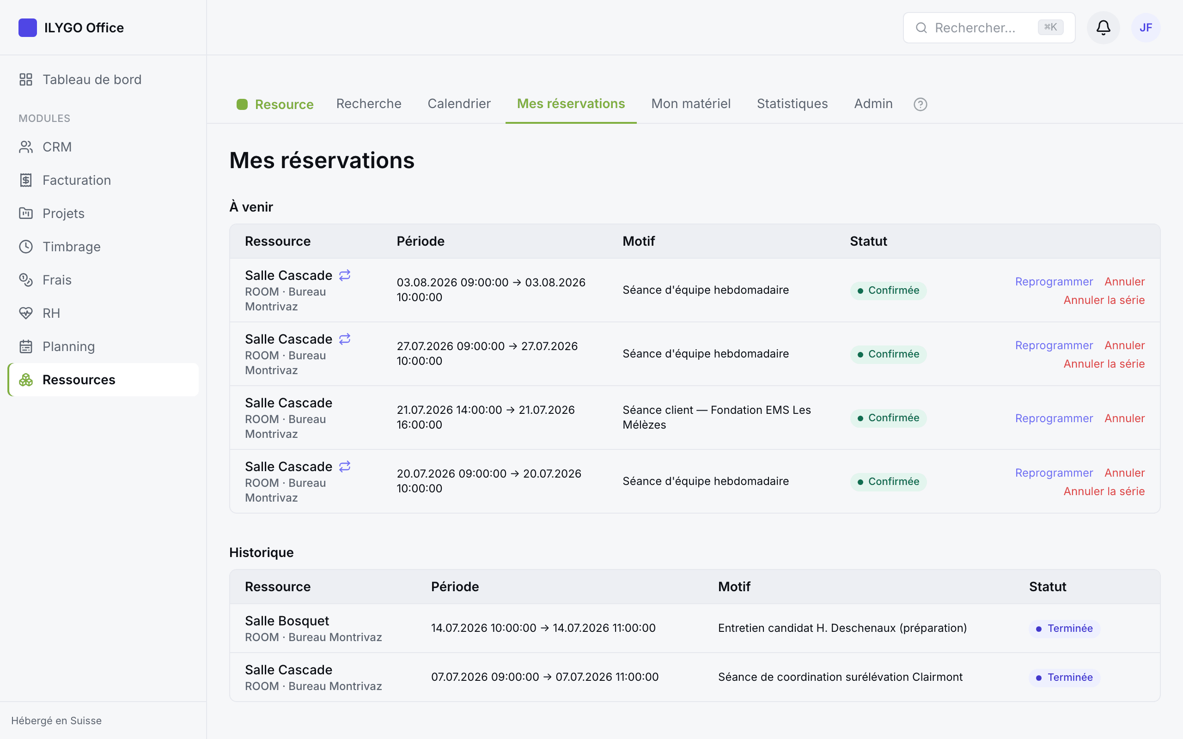Click the ⌘K shortcut badge
This screenshot has height=739, width=1183.
pyautogui.click(x=1050, y=27)
